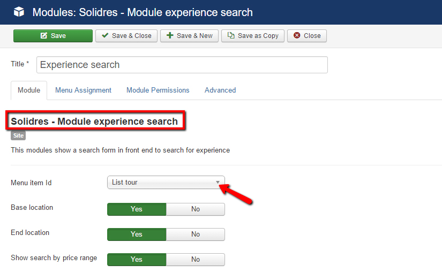Set End location to Yes
The height and width of the screenshot is (273, 442).
pyautogui.click(x=137, y=234)
